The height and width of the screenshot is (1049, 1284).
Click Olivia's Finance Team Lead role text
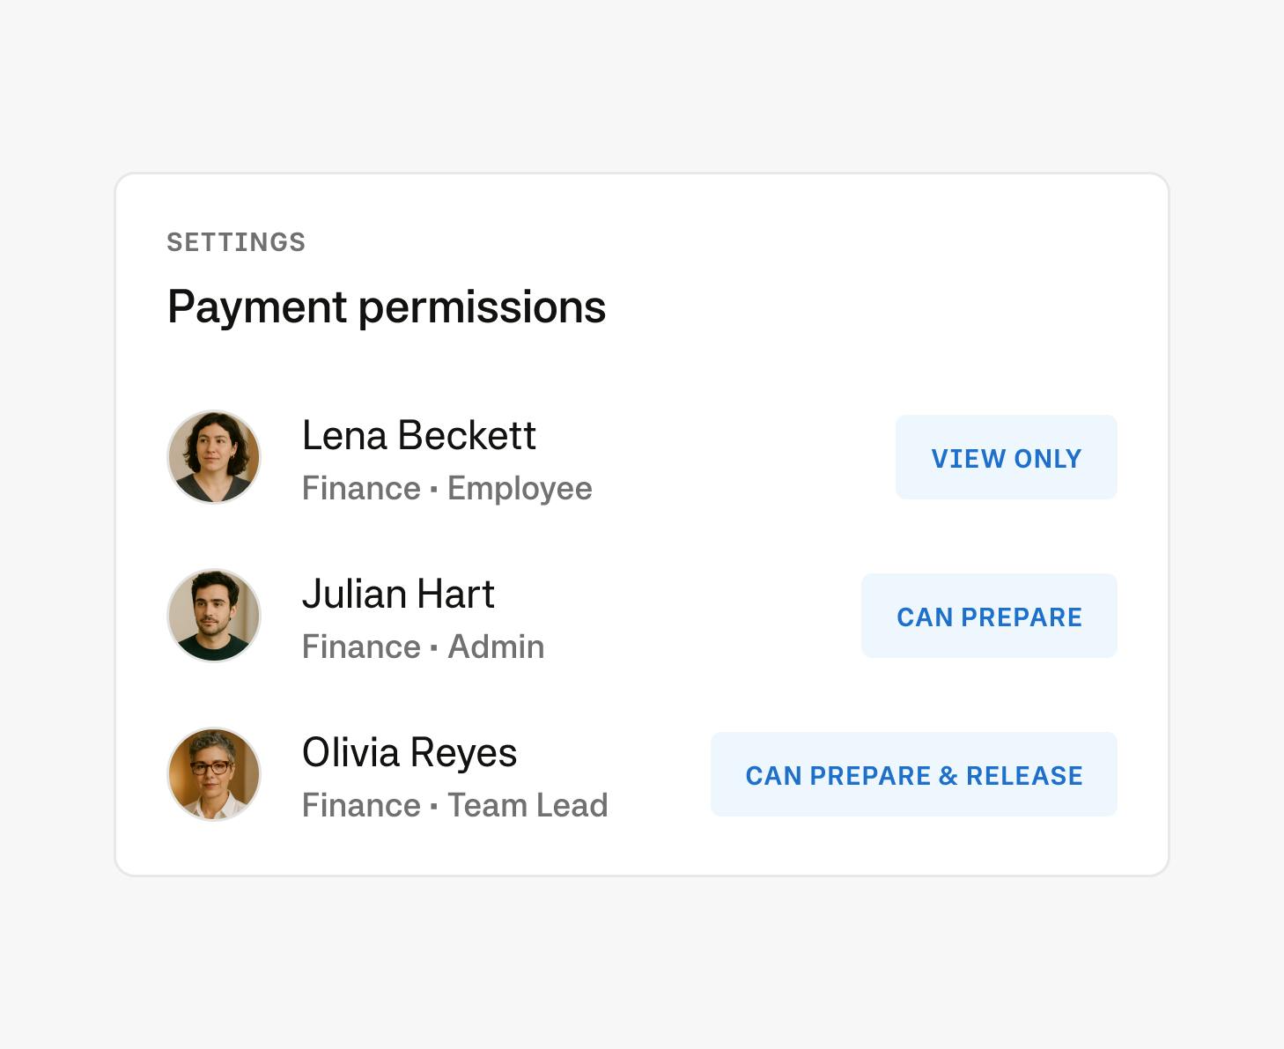pyautogui.click(x=454, y=804)
